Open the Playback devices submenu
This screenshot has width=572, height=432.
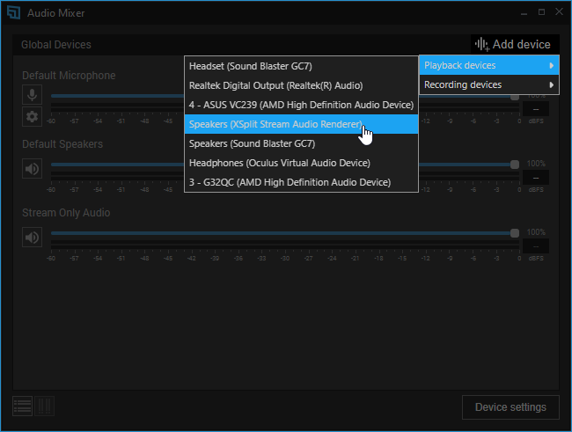click(488, 65)
